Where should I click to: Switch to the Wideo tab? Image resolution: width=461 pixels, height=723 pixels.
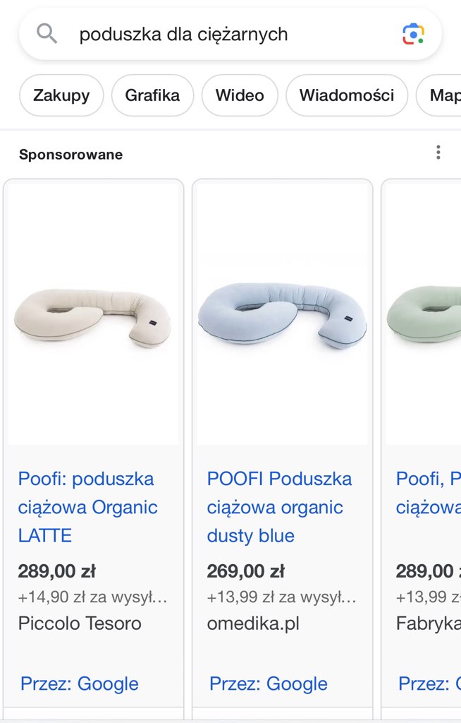(x=240, y=95)
